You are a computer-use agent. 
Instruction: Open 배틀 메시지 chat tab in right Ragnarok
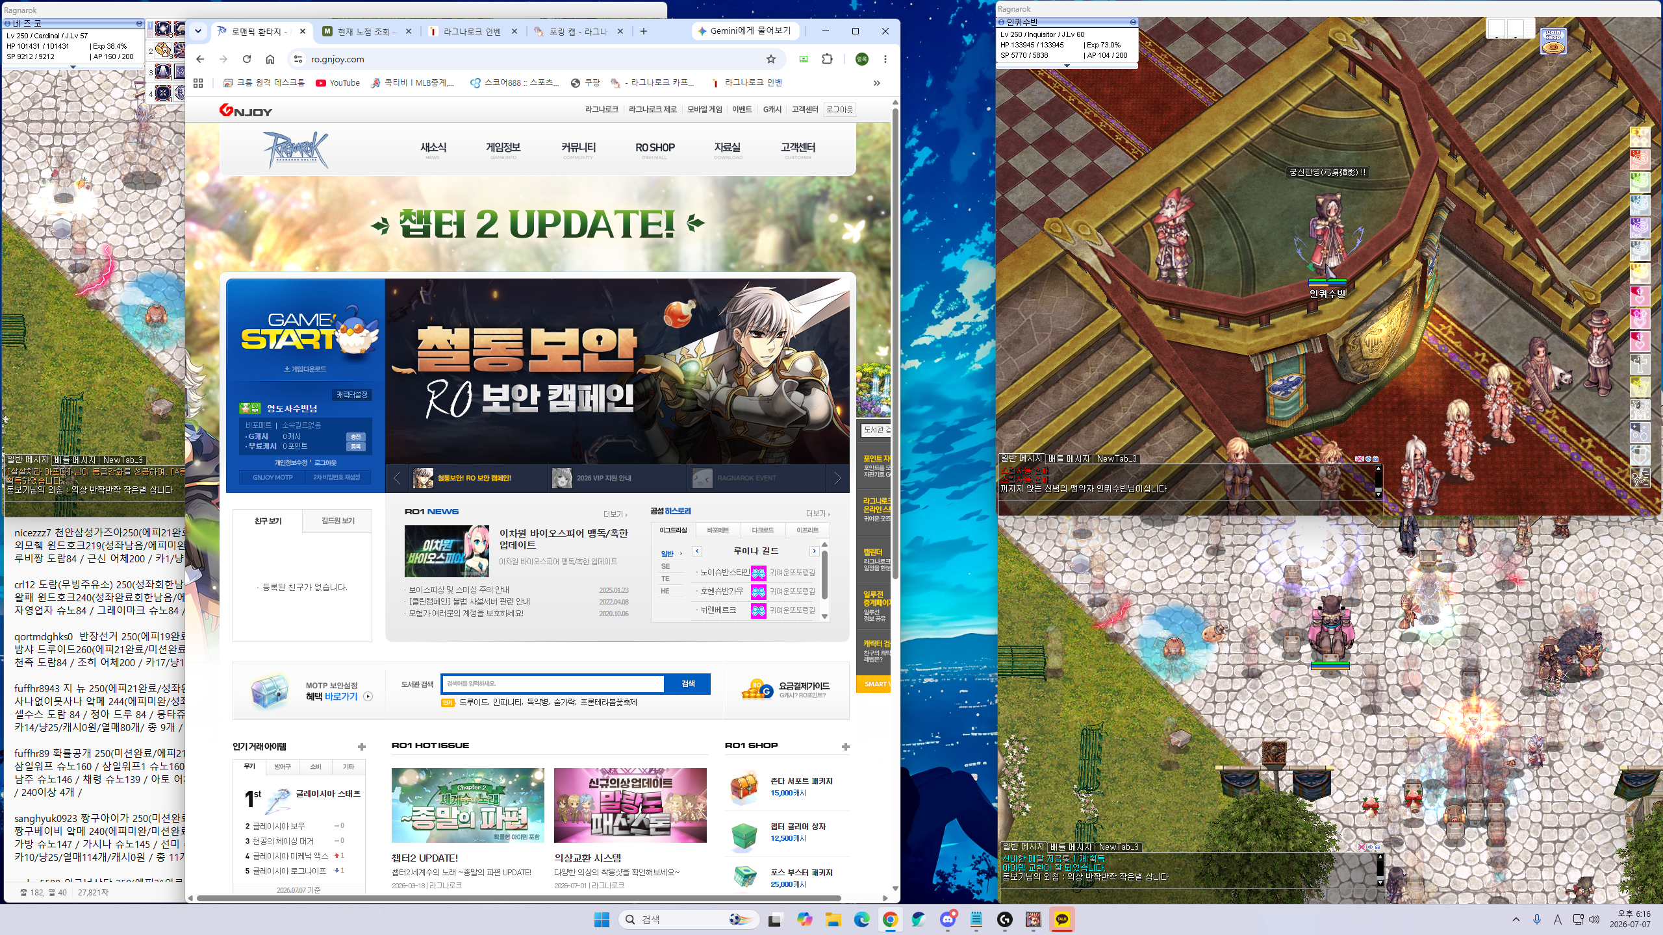pyautogui.click(x=1069, y=458)
